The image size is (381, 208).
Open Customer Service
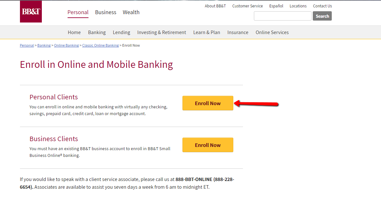pos(247,6)
